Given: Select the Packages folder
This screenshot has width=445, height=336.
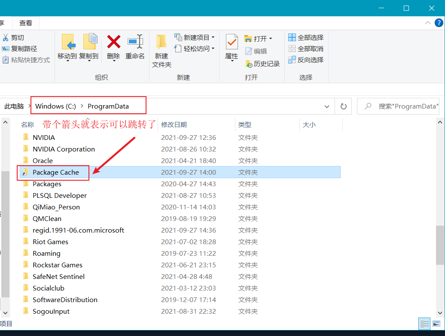Looking at the screenshot, I should [47, 184].
